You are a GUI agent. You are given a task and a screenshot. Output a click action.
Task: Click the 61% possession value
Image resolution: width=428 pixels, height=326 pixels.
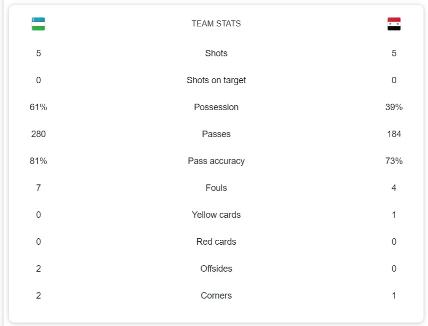(38, 107)
